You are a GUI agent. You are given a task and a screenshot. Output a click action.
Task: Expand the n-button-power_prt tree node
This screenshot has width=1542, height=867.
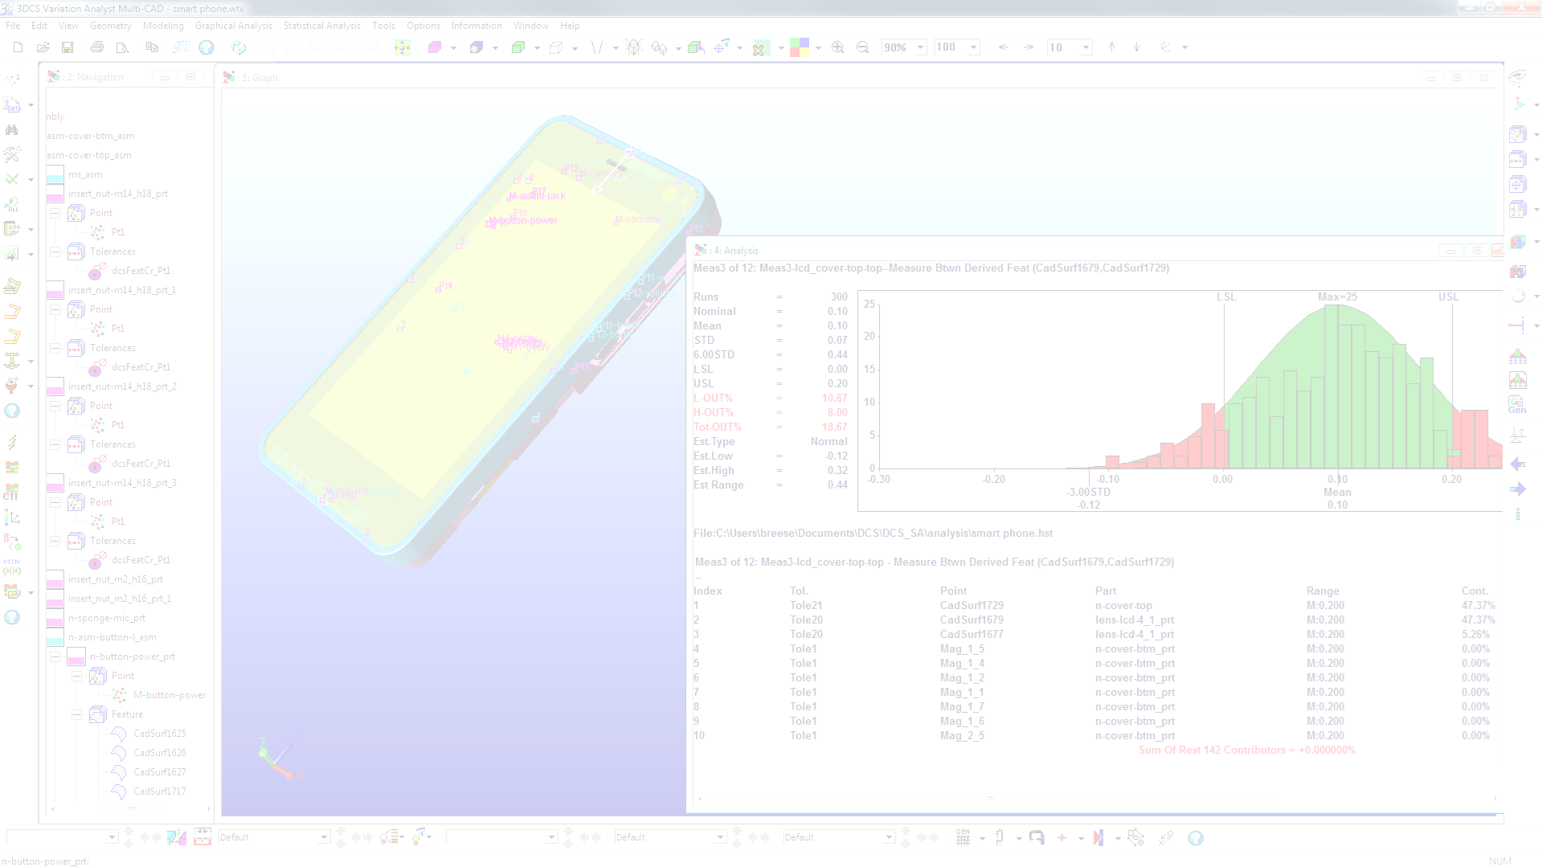tap(55, 656)
